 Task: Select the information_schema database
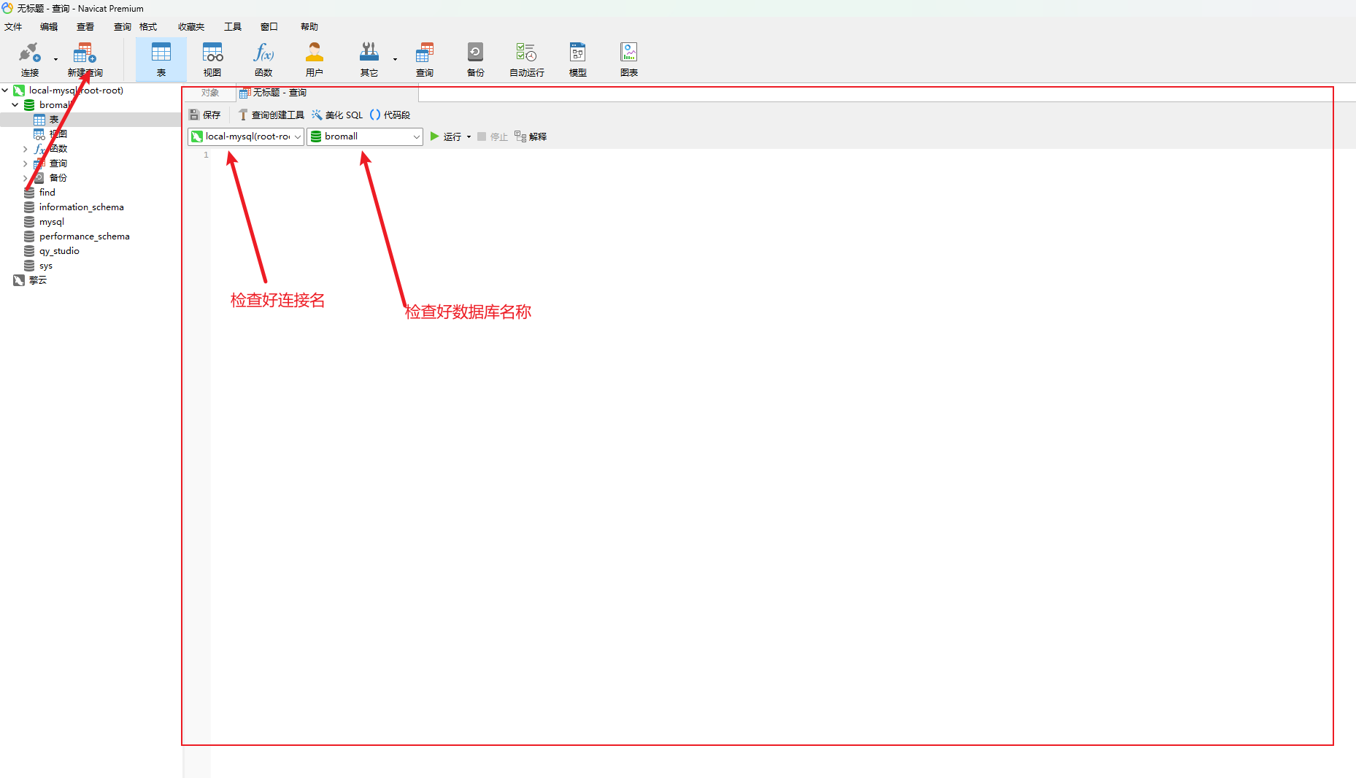tap(82, 207)
